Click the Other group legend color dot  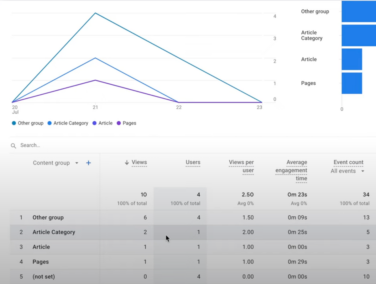pos(15,123)
